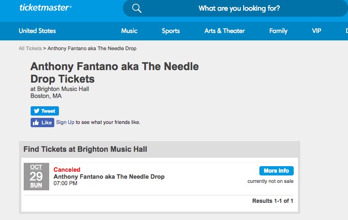Viewport: 348px width, 220px height.
Task: Click the 'Find Tickets at Brighton Music Hall' header
Action: click(85, 149)
